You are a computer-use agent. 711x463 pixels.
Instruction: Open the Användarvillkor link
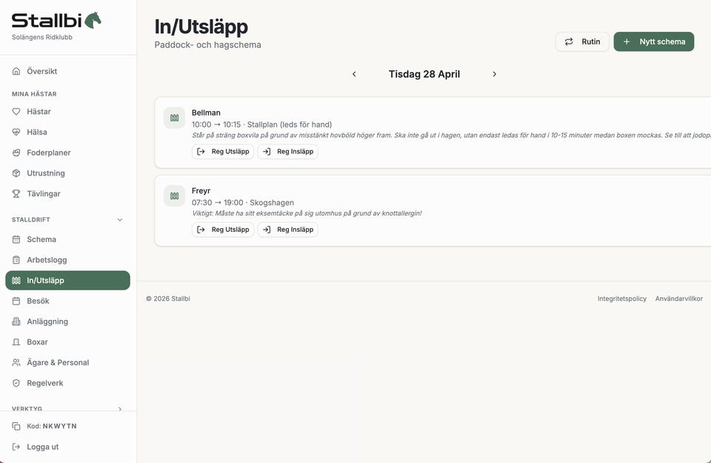tap(679, 299)
